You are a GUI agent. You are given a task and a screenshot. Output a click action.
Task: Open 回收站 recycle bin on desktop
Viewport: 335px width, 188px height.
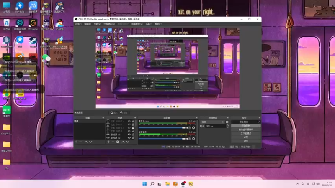[7, 25]
